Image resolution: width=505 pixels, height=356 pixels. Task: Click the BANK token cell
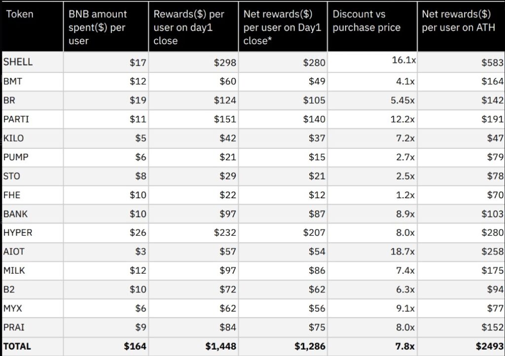[15, 214]
